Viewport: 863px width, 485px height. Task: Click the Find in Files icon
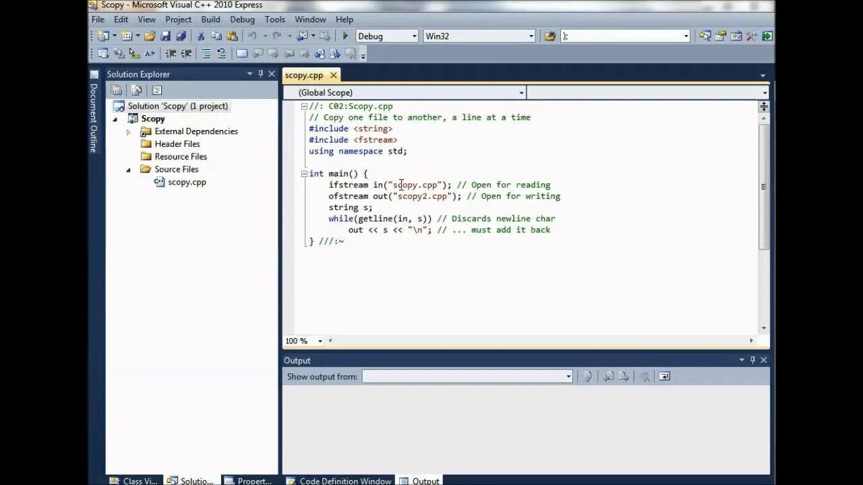click(550, 36)
